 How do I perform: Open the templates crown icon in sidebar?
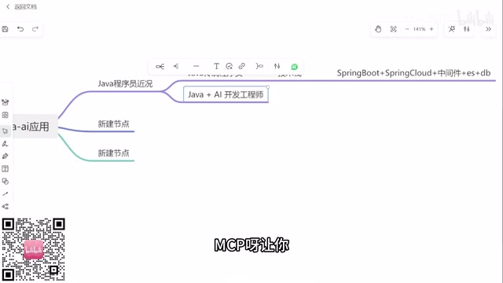pos(6,102)
